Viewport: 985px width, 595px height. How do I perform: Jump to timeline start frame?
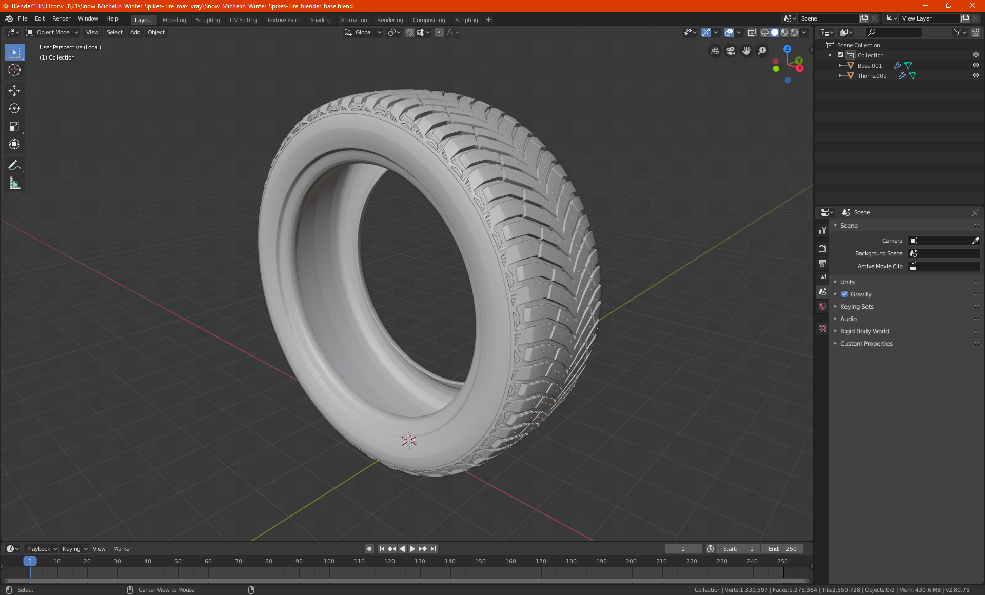pos(382,549)
